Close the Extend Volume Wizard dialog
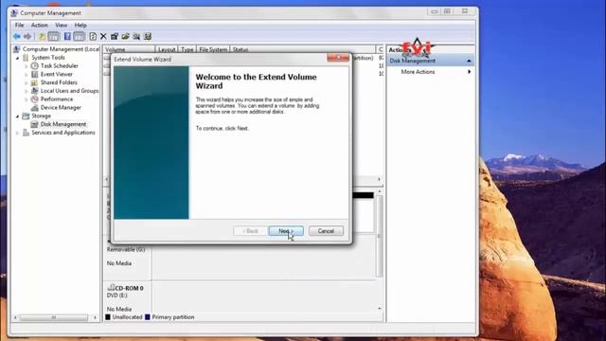This screenshot has height=341, width=606. [x=338, y=58]
